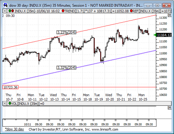Select the INDU.X (35m)-10/06/10 16:02 label
Viewport: 174px width, 134px height.
pyautogui.click(x=37, y=11)
